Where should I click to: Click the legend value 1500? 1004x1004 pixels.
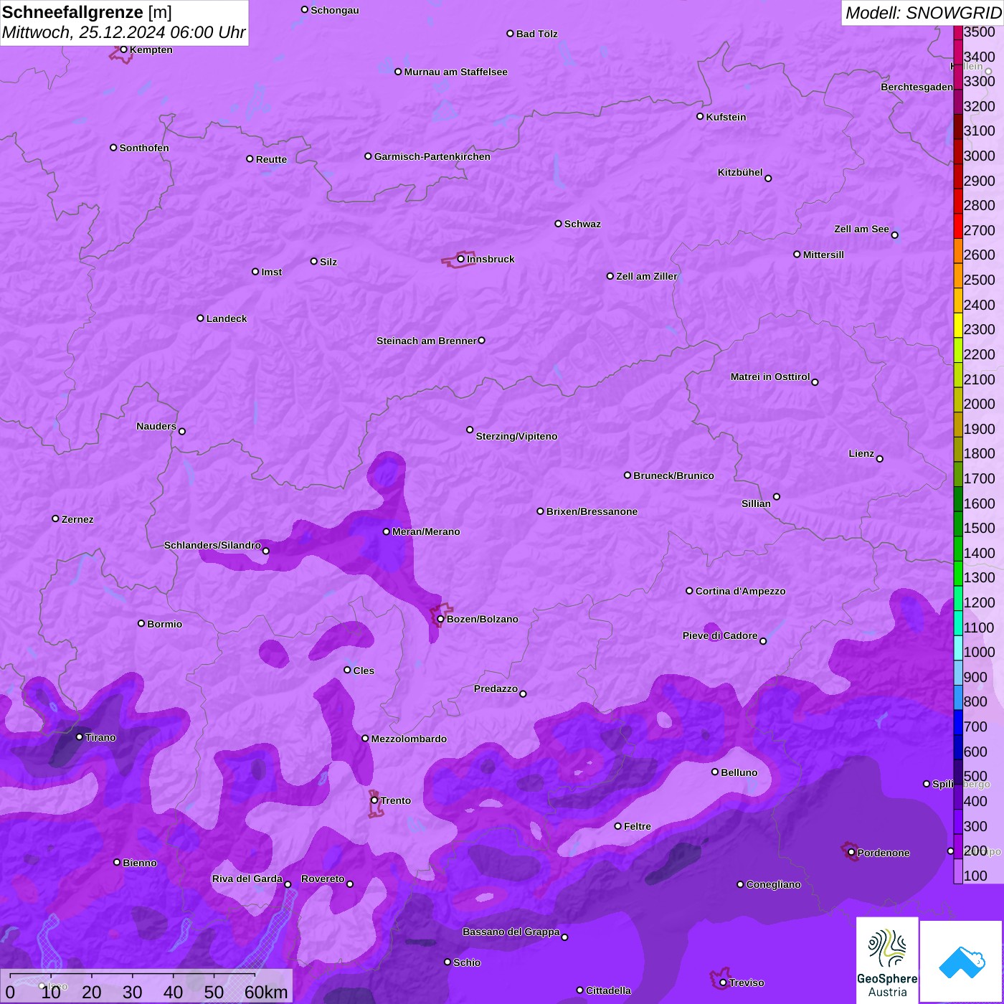click(979, 528)
